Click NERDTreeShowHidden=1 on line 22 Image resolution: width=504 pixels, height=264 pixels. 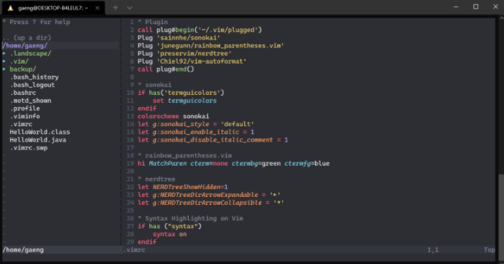coord(190,187)
